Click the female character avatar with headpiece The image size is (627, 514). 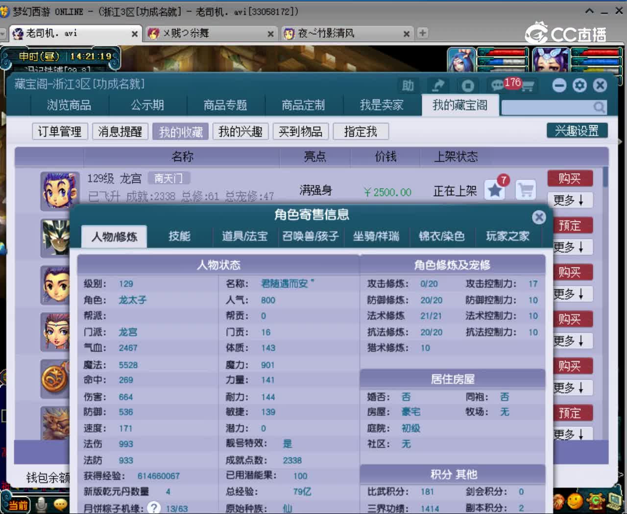pyautogui.click(x=55, y=332)
